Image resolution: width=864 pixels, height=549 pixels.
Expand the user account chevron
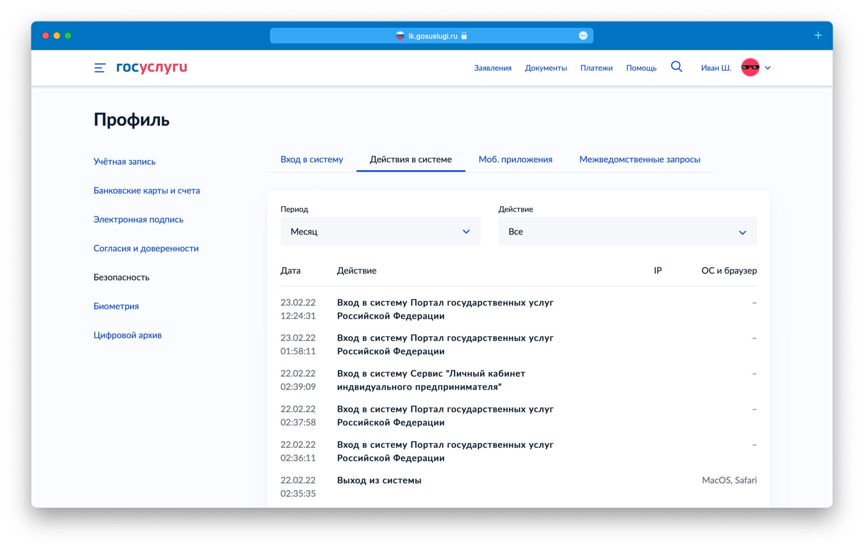767,68
